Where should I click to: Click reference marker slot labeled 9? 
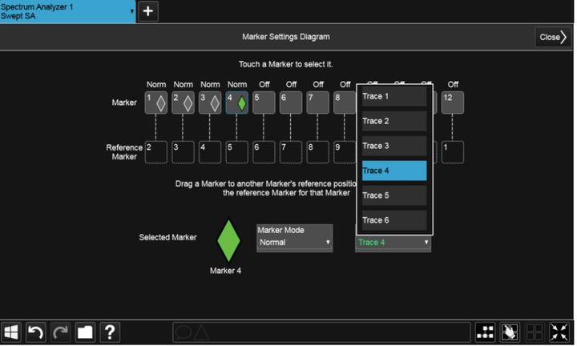pyautogui.click(x=345, y=152)
